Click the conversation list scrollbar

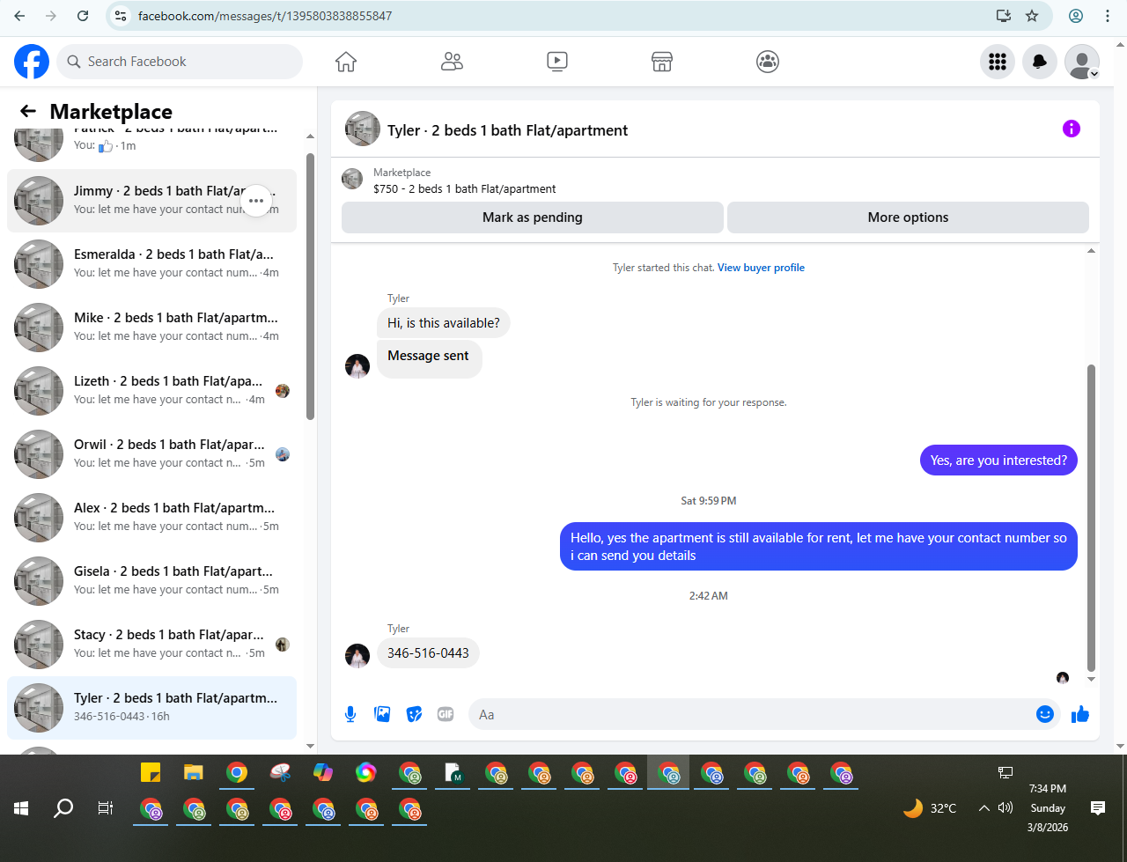coord(310,286)
